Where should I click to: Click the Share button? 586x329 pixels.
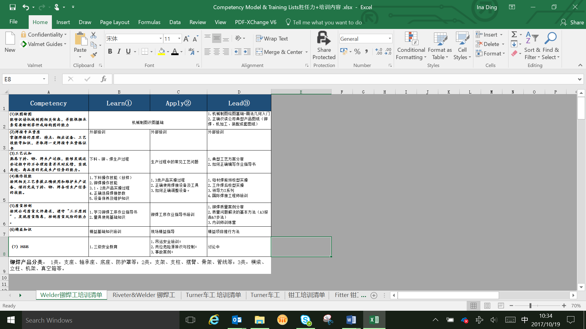pos(572,22)
